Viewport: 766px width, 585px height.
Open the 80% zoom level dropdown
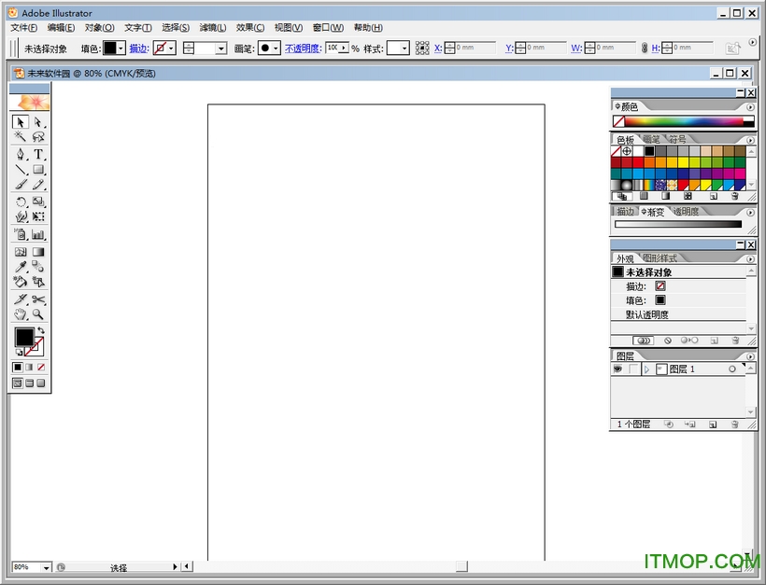click(x=46, y=567)
